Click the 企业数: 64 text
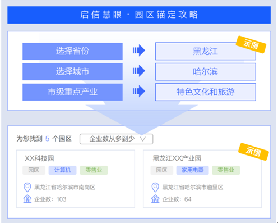Screen dimensions: 278x223 (x=177, y=199)
